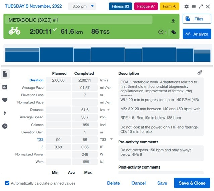Open the time clock sidebar icon
214x191 pixels.
tap(5, 126)
